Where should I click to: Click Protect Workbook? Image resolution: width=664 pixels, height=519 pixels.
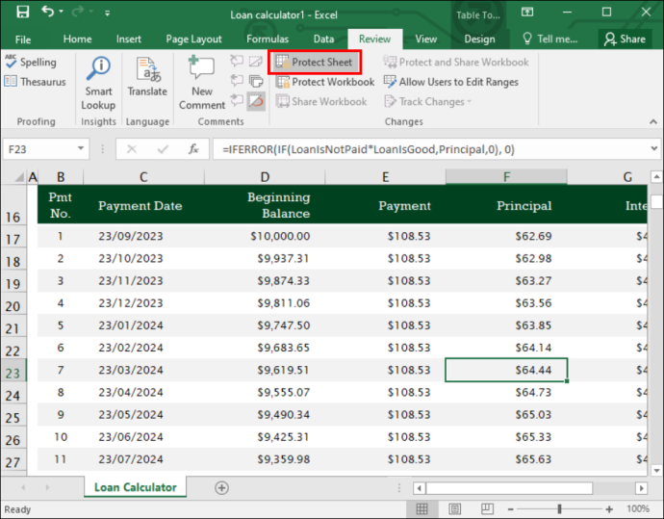[x=325, y=82]
